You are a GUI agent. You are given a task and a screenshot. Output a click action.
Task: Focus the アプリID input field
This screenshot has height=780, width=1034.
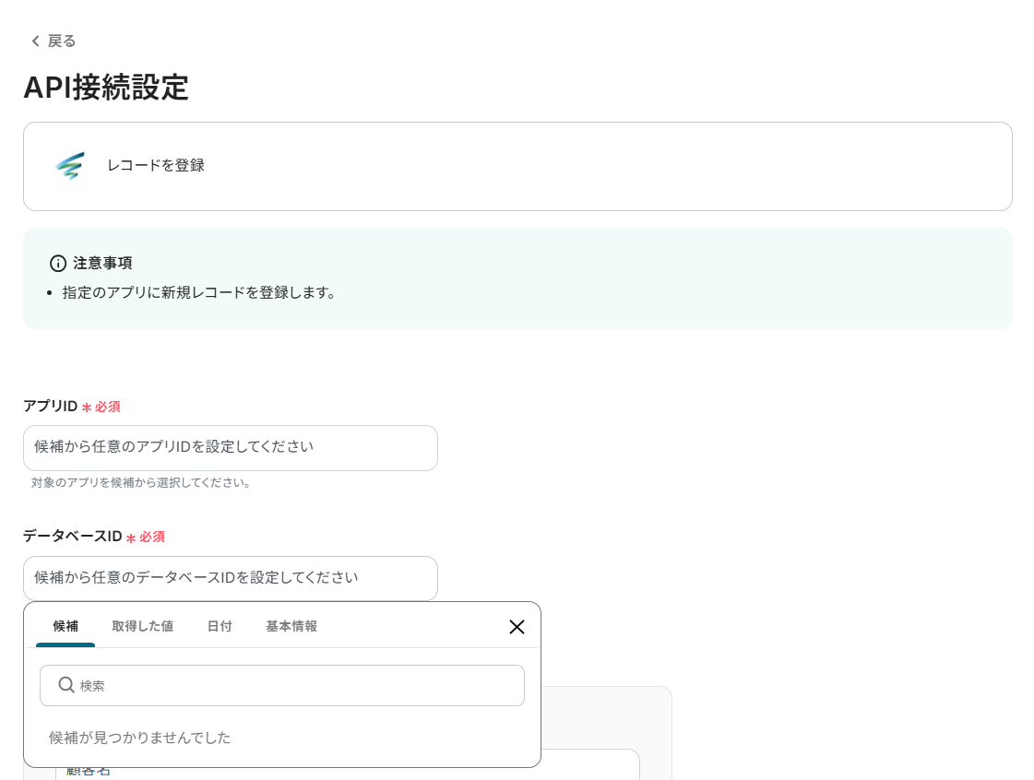[230, 448]
